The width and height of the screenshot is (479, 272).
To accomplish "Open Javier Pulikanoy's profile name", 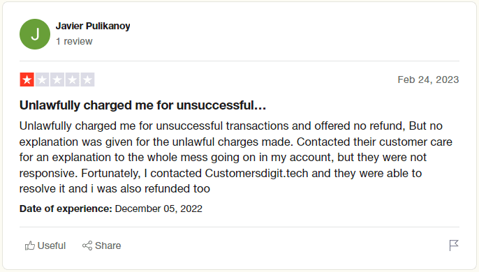I will click(93, 26).
